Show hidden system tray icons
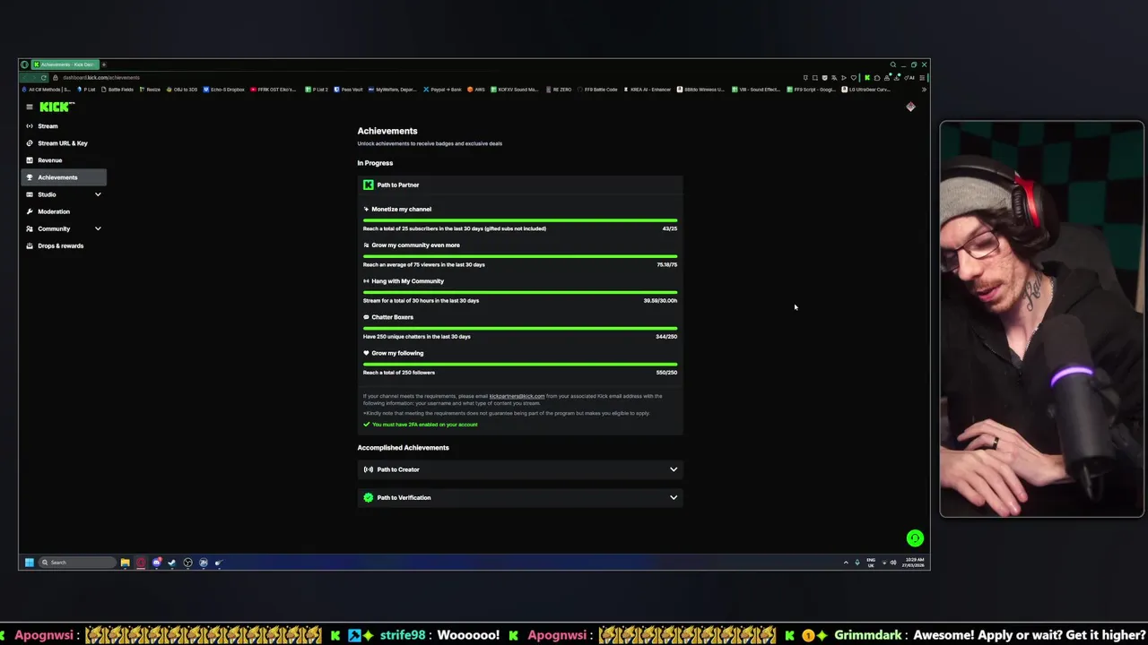Screen dimensions: 1148x645 click(845, 563)
